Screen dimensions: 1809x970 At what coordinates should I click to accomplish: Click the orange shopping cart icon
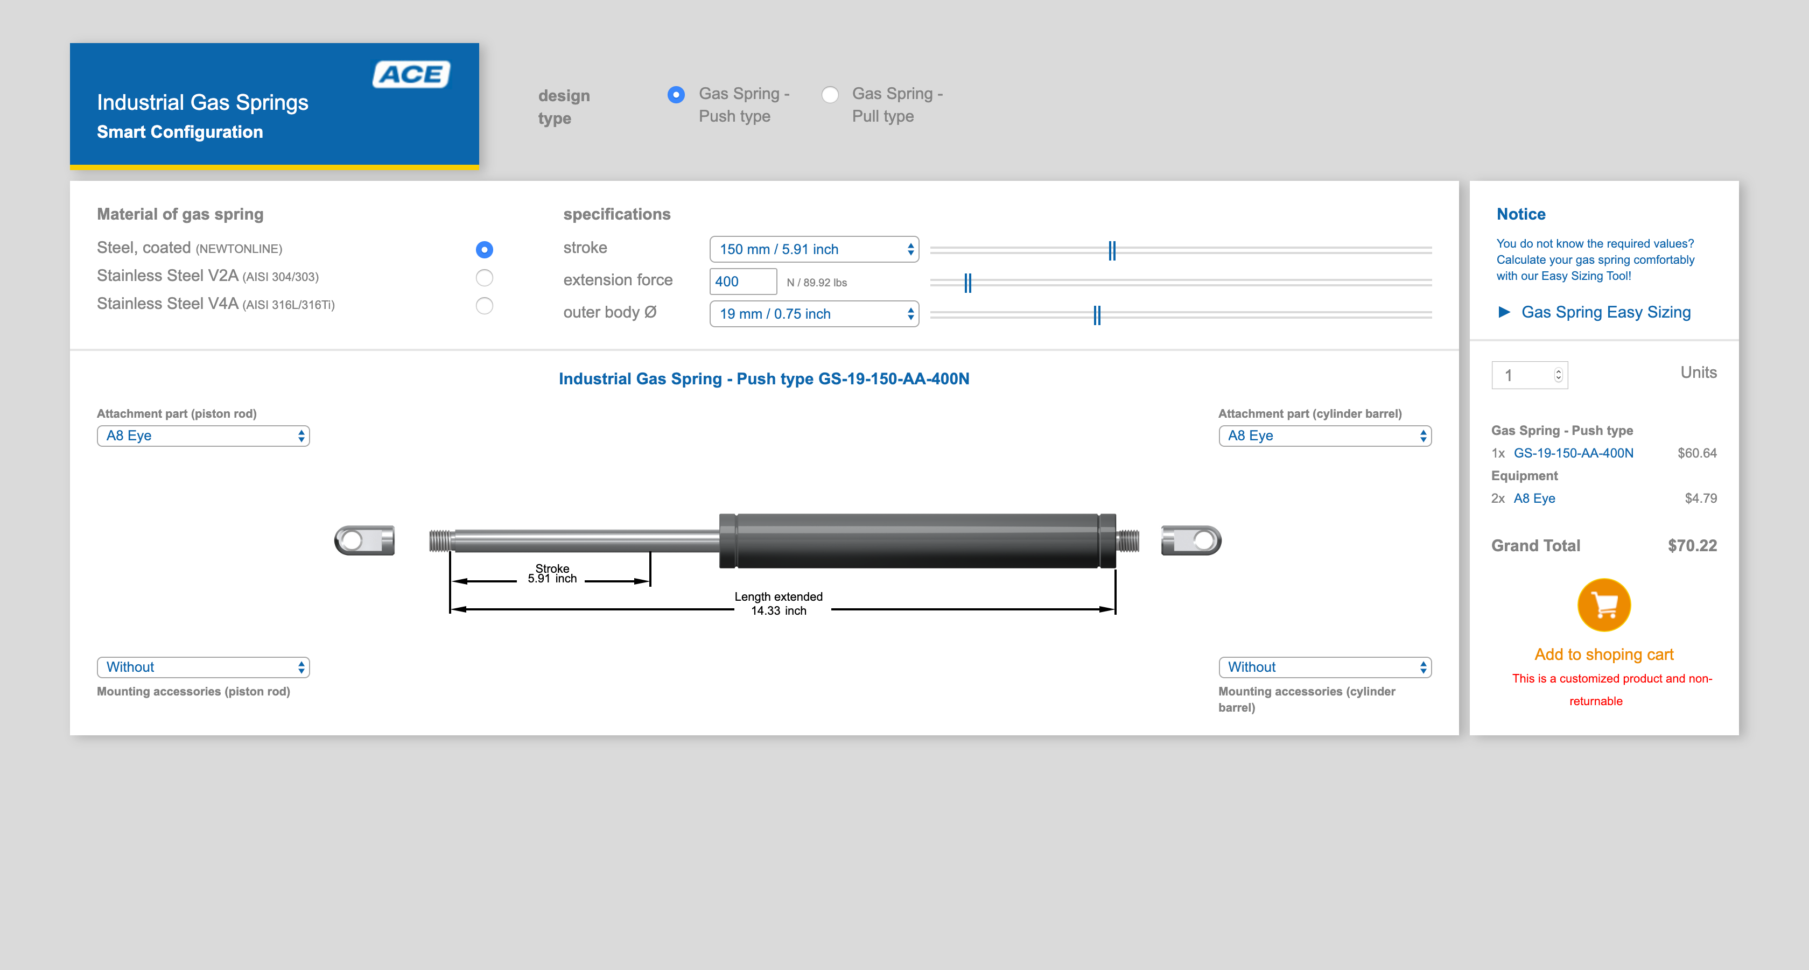coord(1604,605)
